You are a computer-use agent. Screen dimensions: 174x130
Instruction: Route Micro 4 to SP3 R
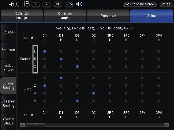[x=126, y=101]
